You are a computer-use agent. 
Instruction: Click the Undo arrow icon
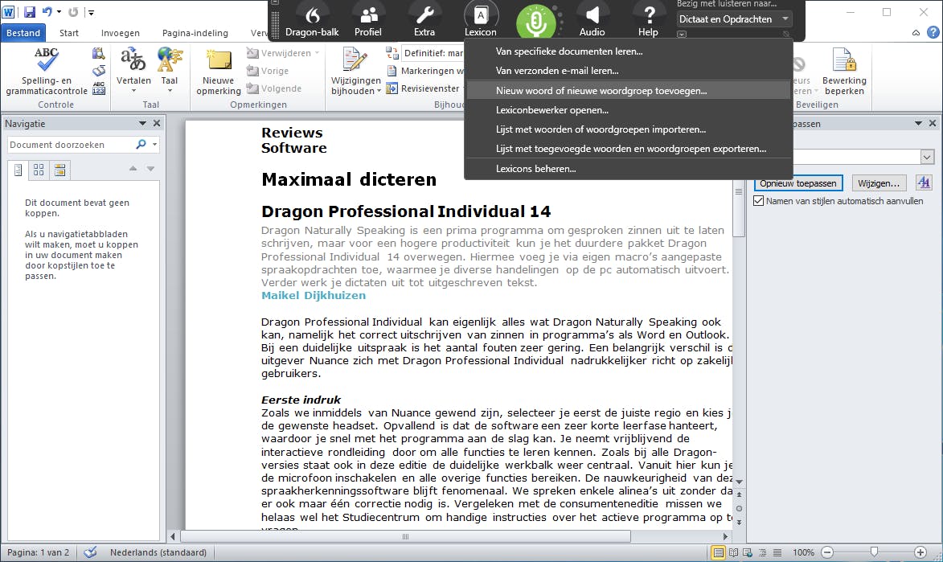click(x=47, y=11)
